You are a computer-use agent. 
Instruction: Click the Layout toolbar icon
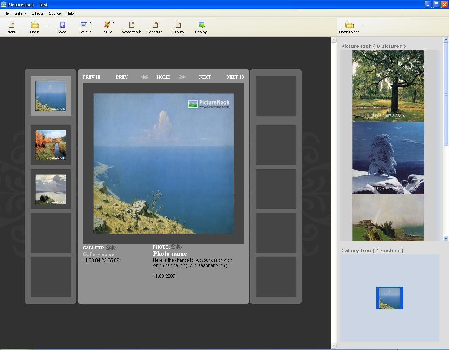(84, 25)
